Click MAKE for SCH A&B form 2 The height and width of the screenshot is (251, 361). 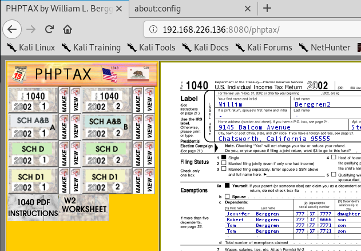(138, 127)
